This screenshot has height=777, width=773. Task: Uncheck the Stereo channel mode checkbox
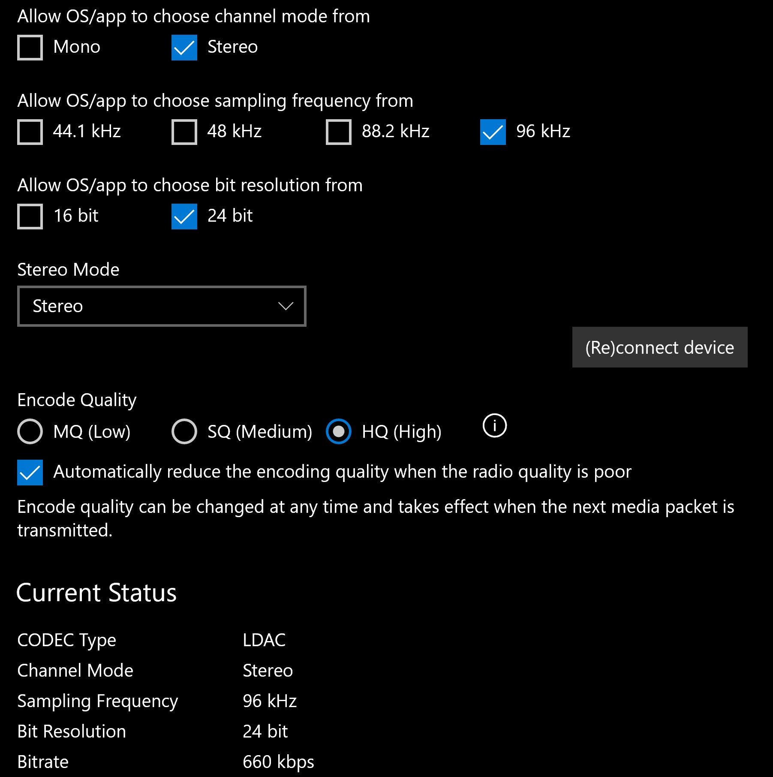184,47
